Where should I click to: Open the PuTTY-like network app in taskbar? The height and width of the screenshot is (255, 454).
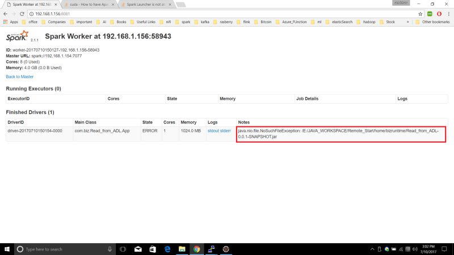click(x=211, y=249)
